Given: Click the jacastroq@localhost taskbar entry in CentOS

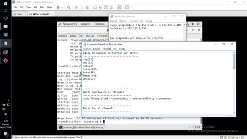Looking at the screenshot, I should (81, 127).
